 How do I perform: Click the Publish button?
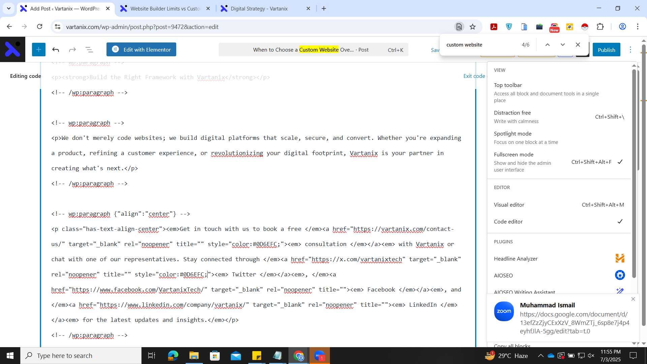(x=607, y=50)
